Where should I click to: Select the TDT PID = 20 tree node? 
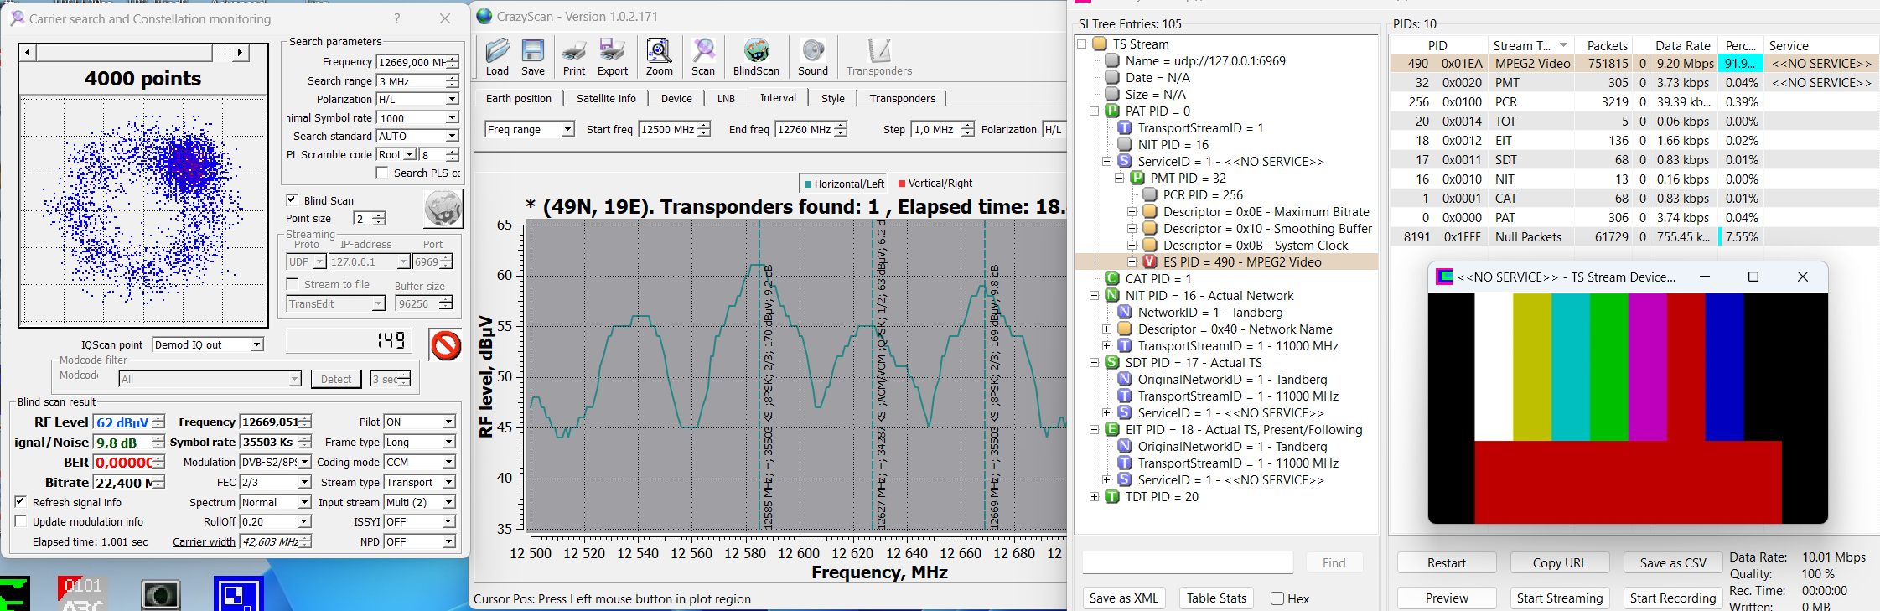pyautogui.click(x=1162, y=496)
